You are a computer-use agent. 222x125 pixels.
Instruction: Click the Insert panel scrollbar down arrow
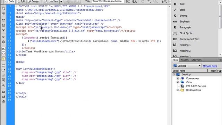[220, 55]
